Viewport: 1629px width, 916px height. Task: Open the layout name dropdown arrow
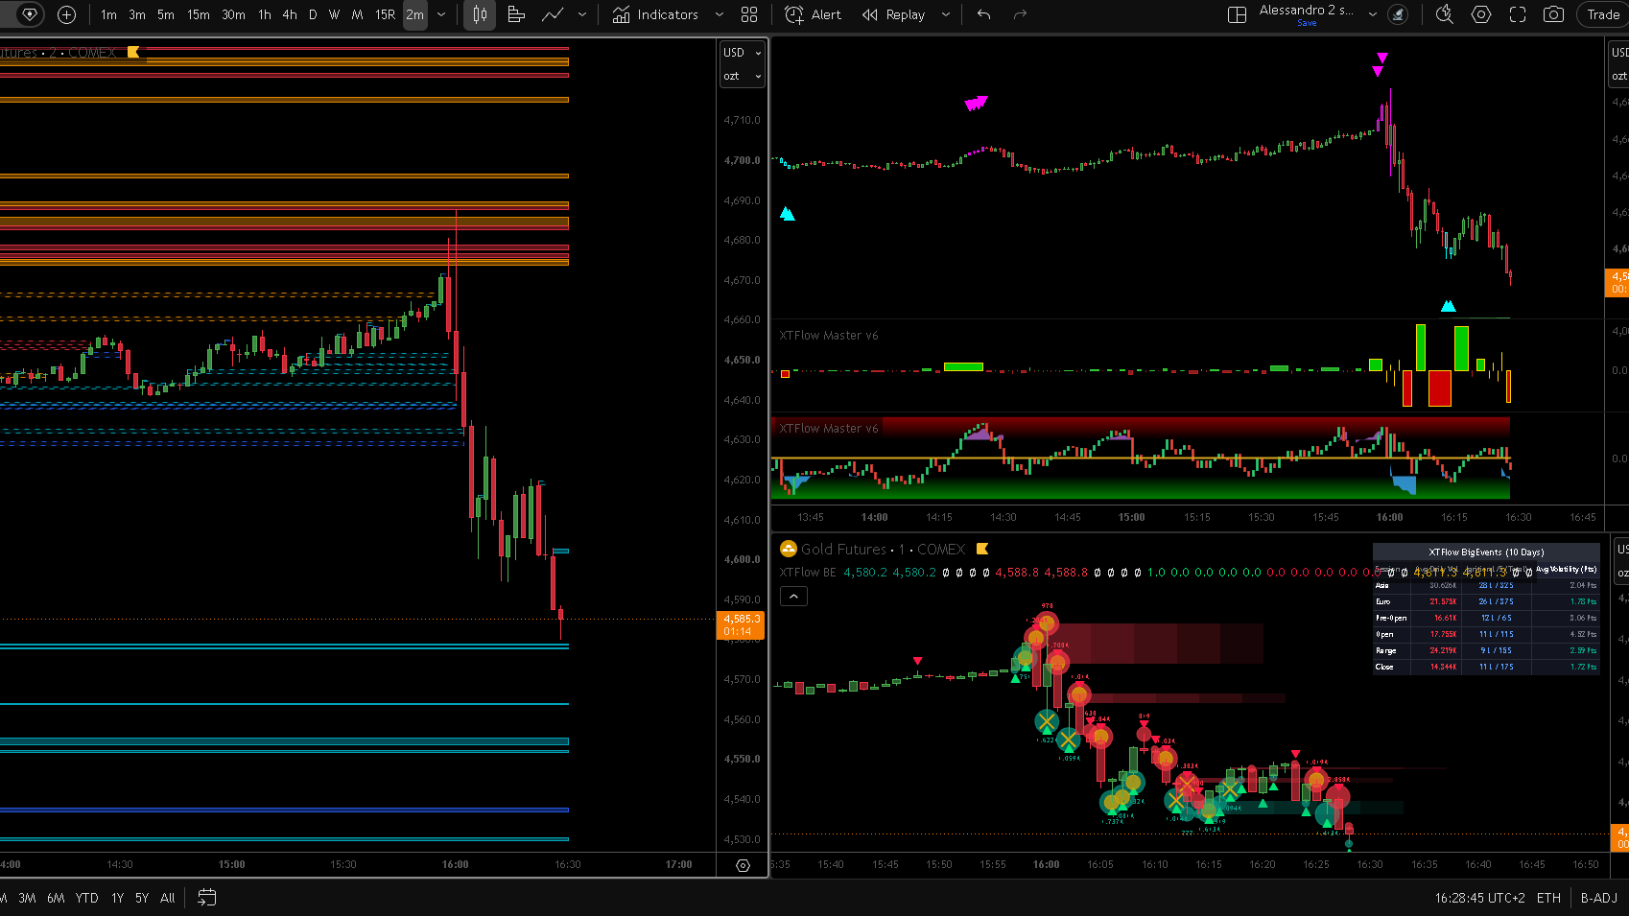tap(1373, 14)
